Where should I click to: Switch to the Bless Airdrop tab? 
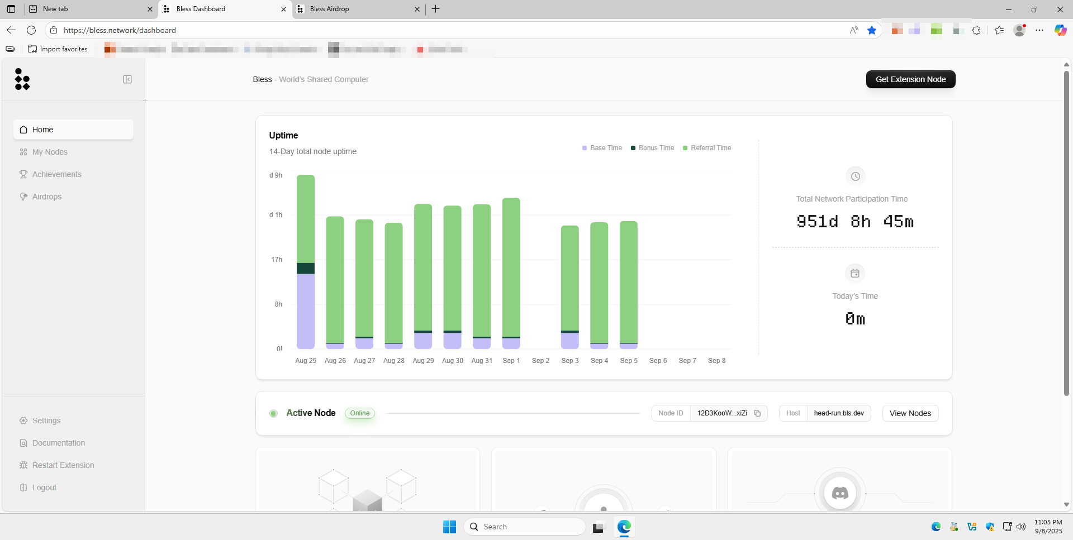click(358, 9)
